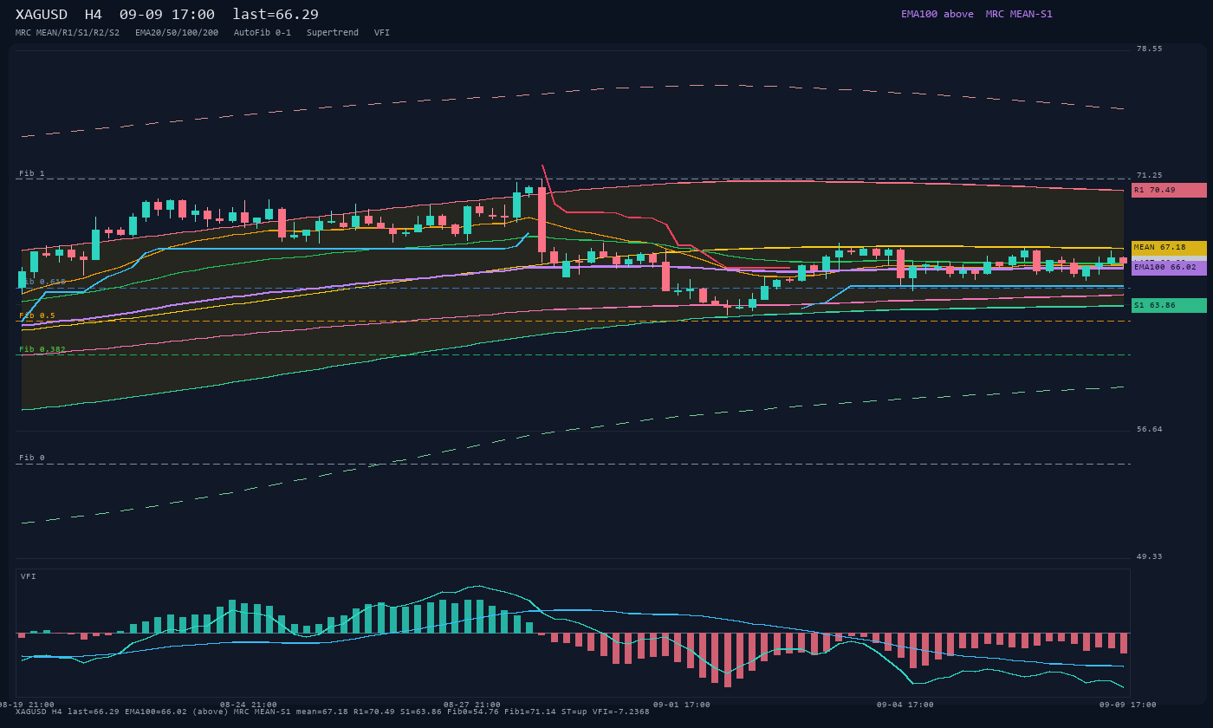Click the S1 63.86 price tag
This screenshot has height=728, width=1213.
pos(1169,305)
